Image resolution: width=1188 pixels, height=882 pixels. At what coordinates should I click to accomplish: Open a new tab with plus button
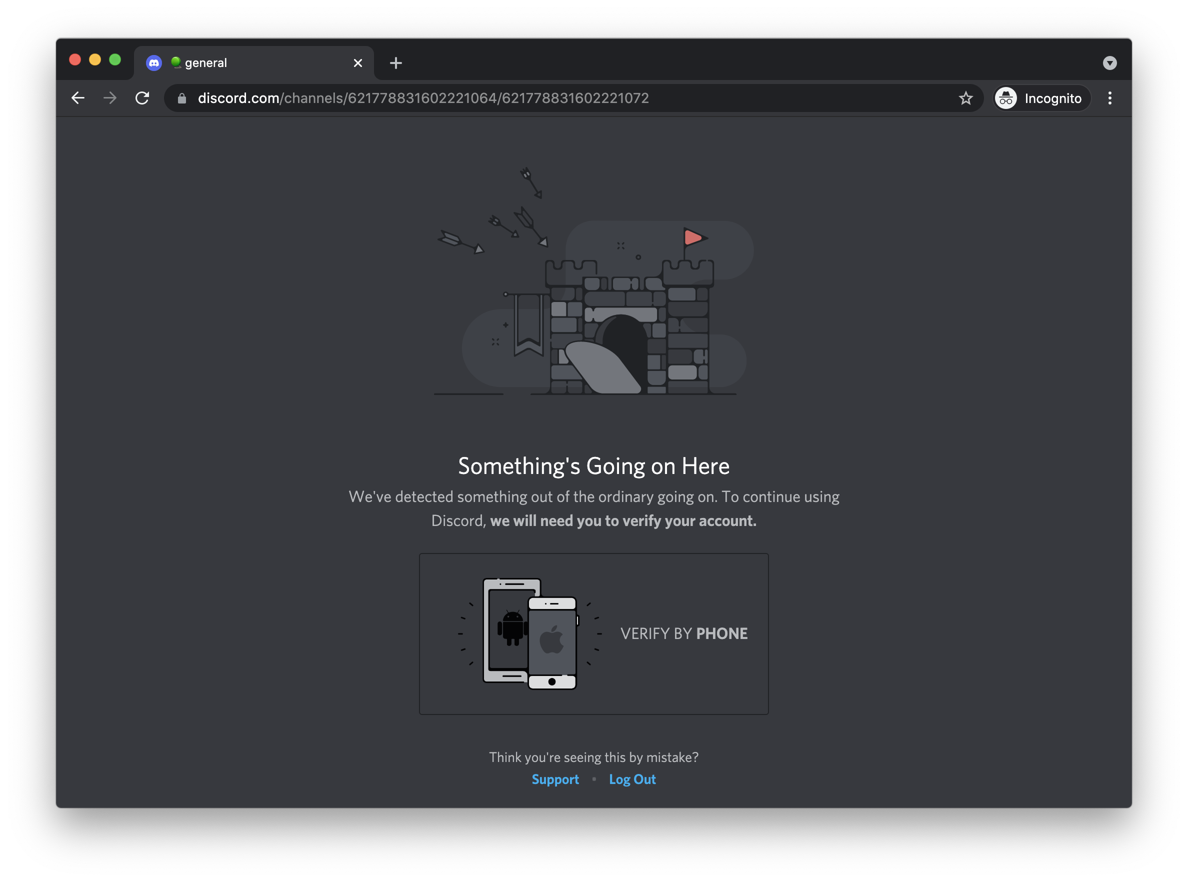[395, 63]
